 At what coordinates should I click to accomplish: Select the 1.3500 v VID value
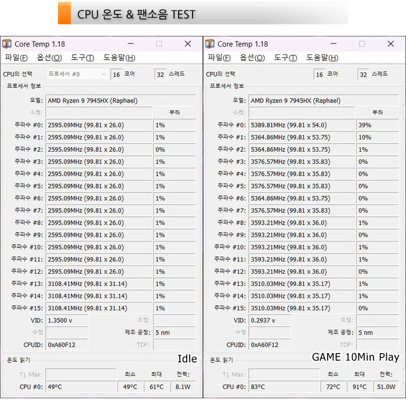pos(67,321)
